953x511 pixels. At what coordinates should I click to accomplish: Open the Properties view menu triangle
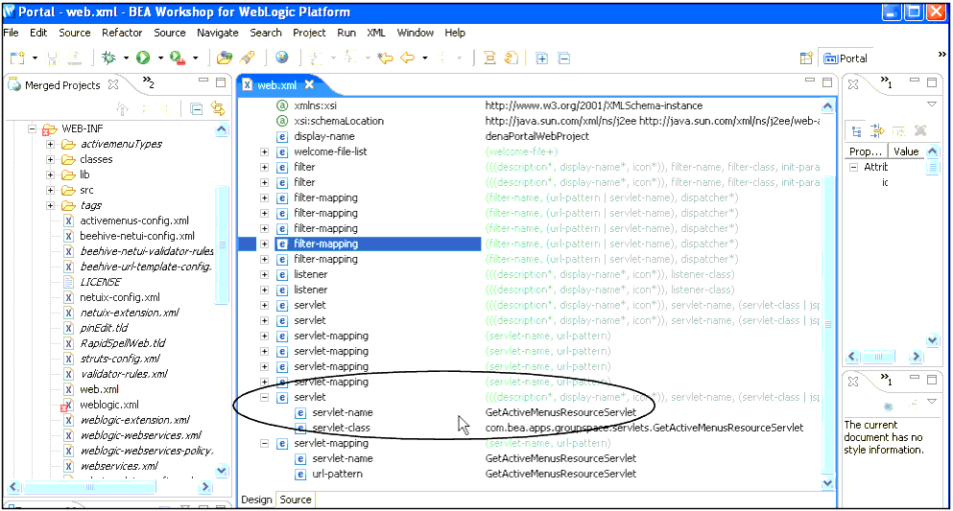(932, 105)
